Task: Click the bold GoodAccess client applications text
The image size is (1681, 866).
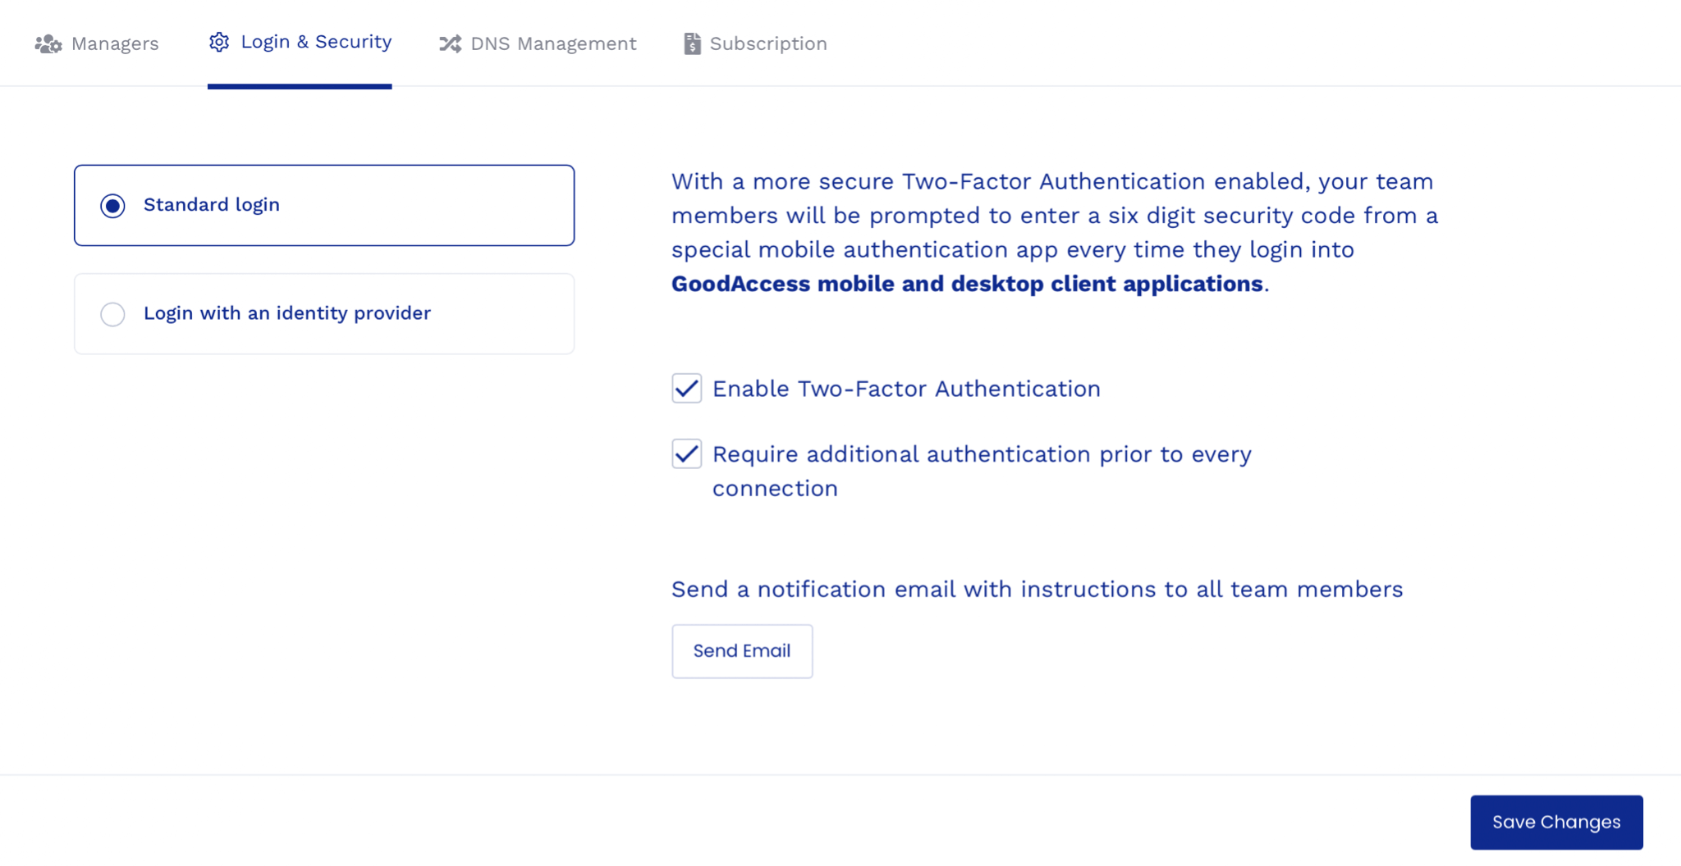Action: click(x=967, y=283)
